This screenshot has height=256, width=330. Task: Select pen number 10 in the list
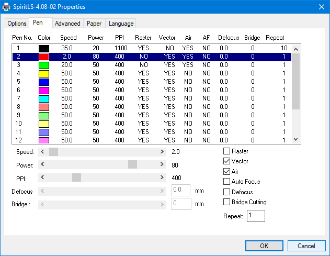[152, 124]
